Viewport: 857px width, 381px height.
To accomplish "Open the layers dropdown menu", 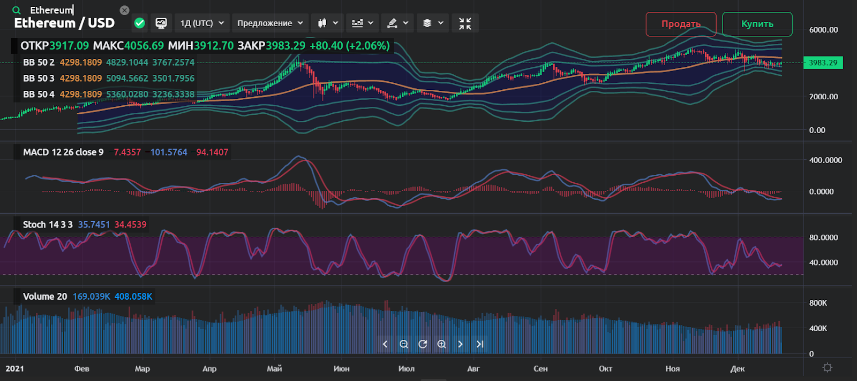I will [x=433, y=23].
